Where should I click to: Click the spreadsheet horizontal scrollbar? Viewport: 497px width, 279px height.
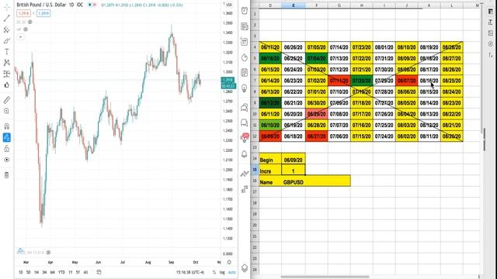[325, 277]
